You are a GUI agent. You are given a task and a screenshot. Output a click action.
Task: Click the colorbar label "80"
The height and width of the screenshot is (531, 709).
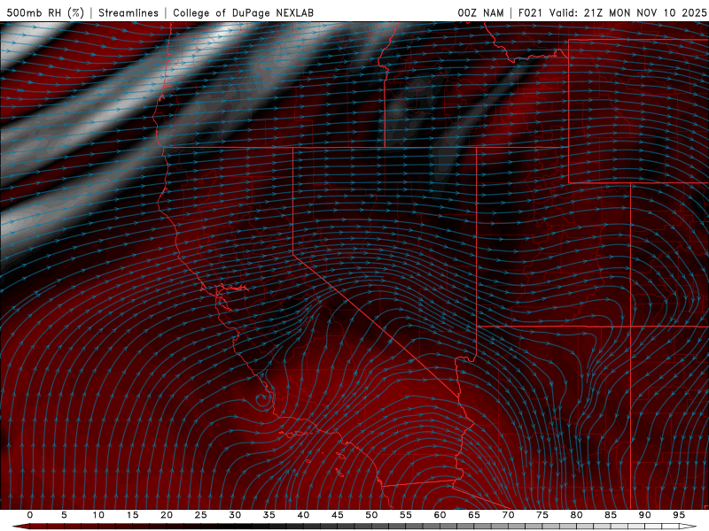(x=576, y=515)
